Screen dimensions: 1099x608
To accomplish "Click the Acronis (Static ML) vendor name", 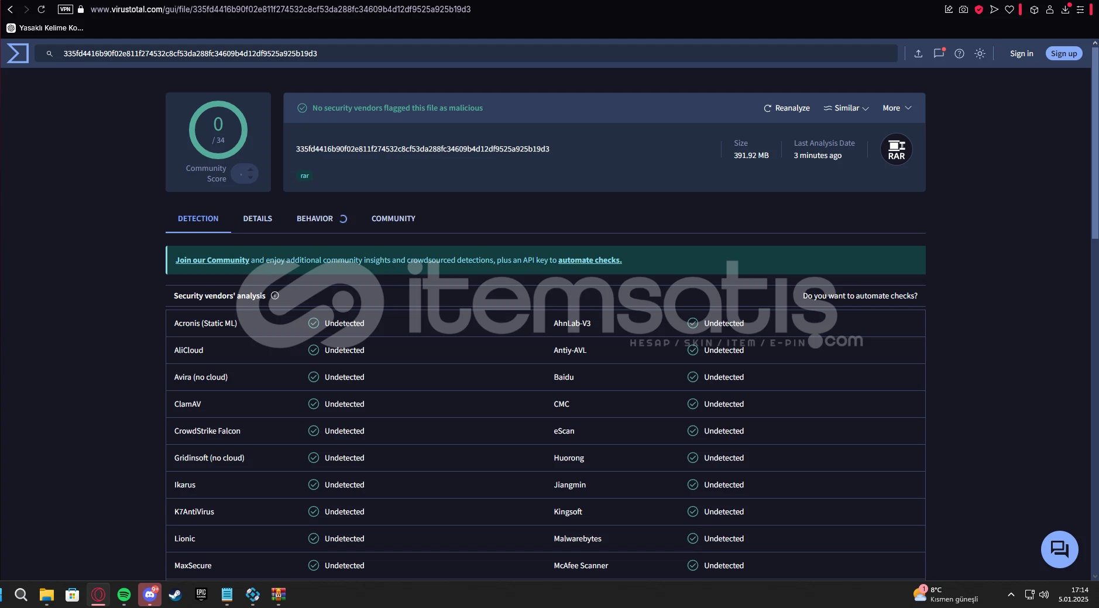I will 205,323.
